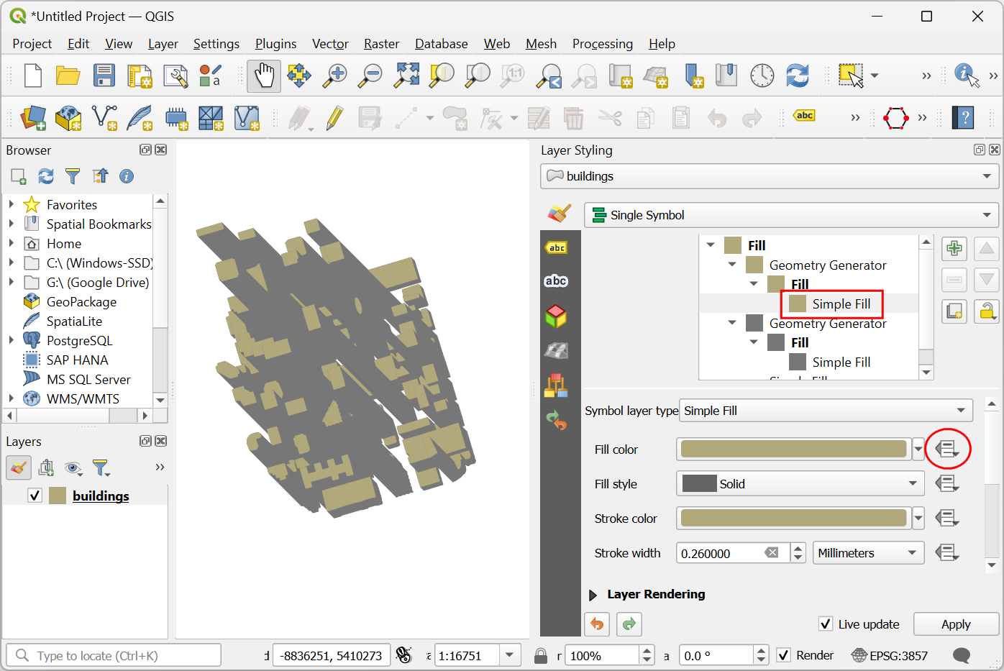Open the Identify Features tool

point(966,75)
